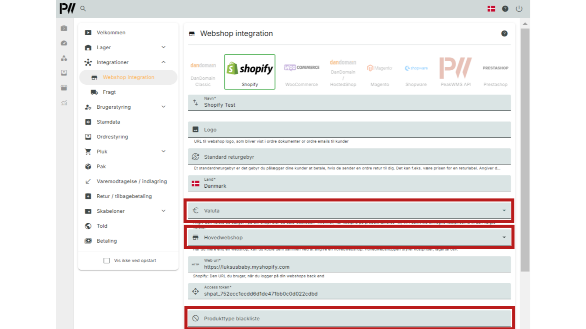The image size is (586, 329).
Task: Click the Produkttype blackliste field
Action: point(349,318)
